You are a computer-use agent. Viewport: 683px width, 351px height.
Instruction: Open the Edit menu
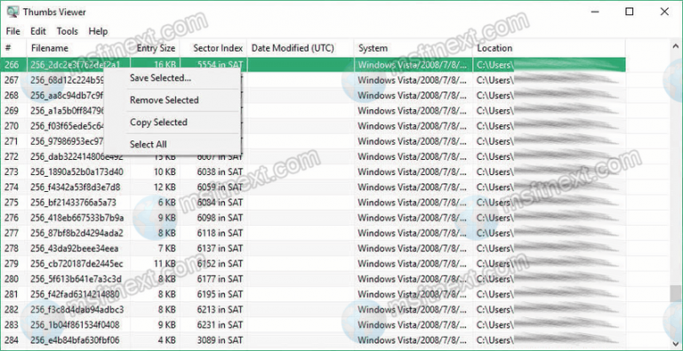click(38, 31)
